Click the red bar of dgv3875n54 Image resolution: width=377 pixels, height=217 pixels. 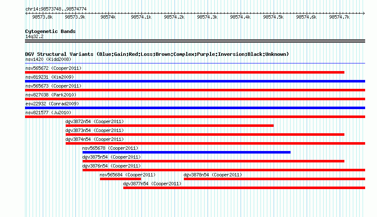tap(213, 161)
